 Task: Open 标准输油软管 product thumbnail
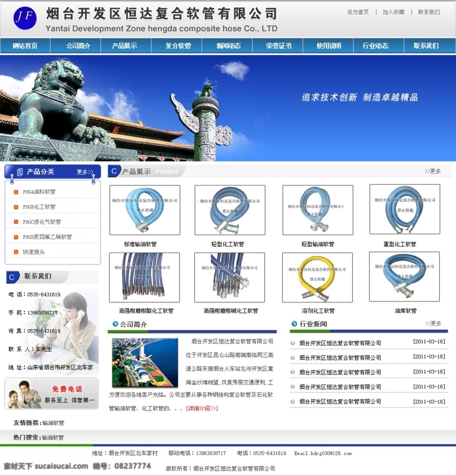[x=145, y=210]
